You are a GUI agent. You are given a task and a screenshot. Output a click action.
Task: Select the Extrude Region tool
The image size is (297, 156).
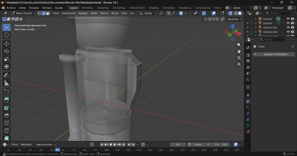[x=6, y=100]
